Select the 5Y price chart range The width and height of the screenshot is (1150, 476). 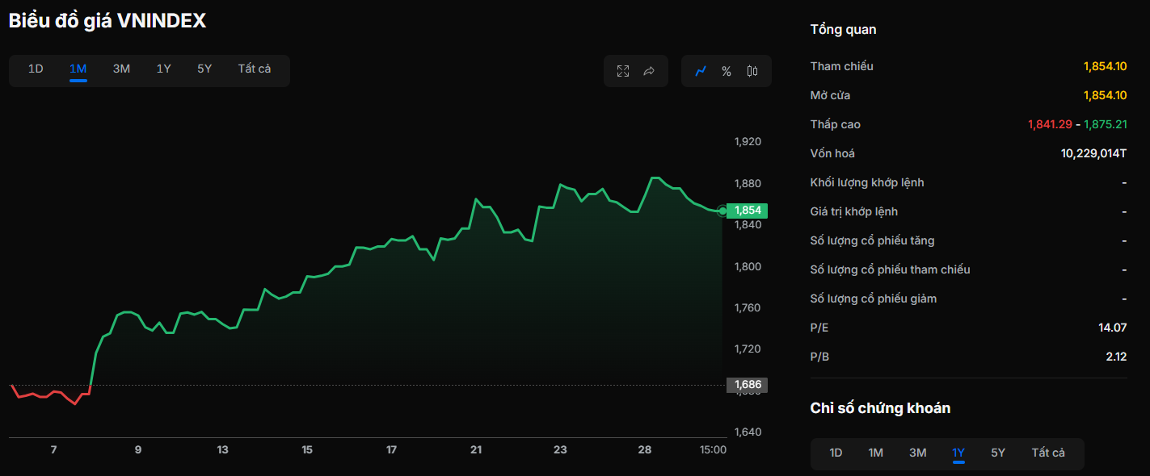point(204,69)
